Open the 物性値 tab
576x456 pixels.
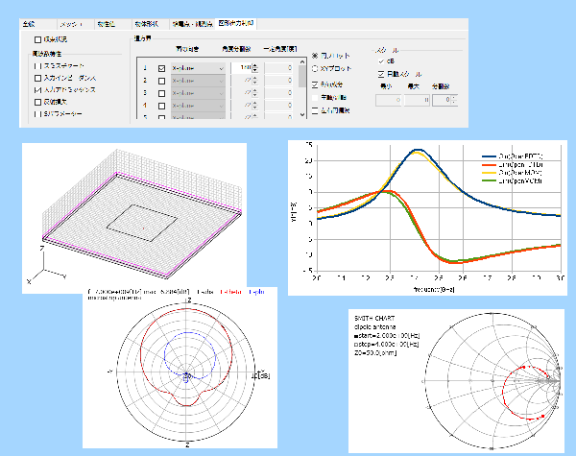click(x=112, y=24)
